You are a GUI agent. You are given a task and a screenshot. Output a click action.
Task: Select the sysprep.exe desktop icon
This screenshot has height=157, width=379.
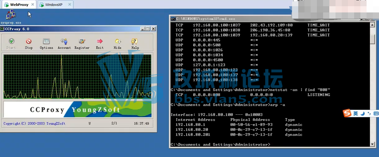point(11,17)
